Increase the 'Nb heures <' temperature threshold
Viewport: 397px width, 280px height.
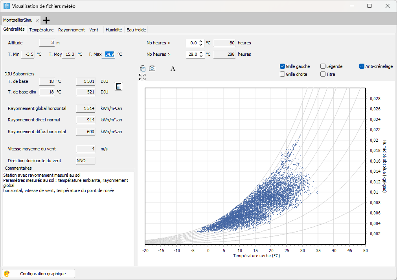[201, 41]
